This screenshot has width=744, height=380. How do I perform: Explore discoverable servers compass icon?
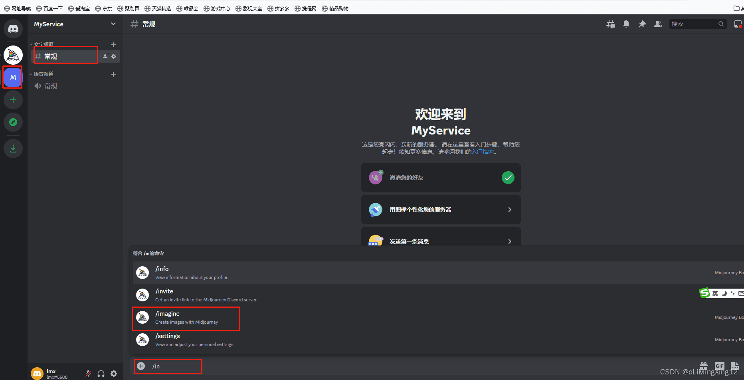click(x=13, y=122)
